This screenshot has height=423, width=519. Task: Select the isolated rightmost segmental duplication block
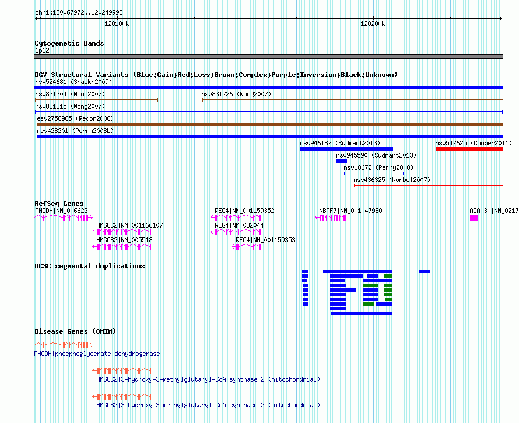click(x=425, y=271)
